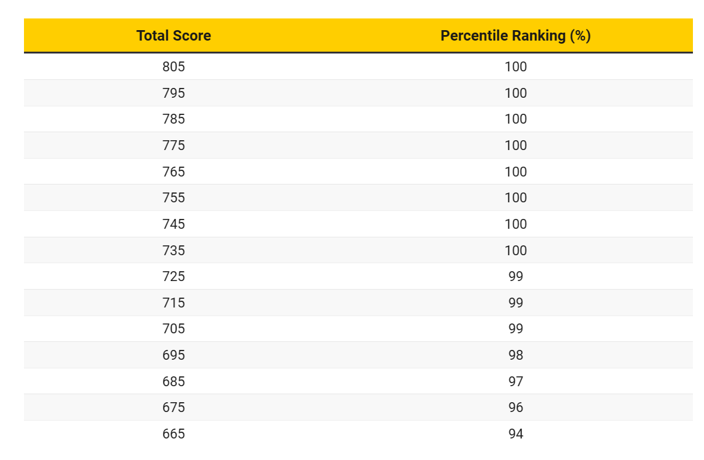
Task: Select the 705 total score cell
Action: tap(173, 328)
